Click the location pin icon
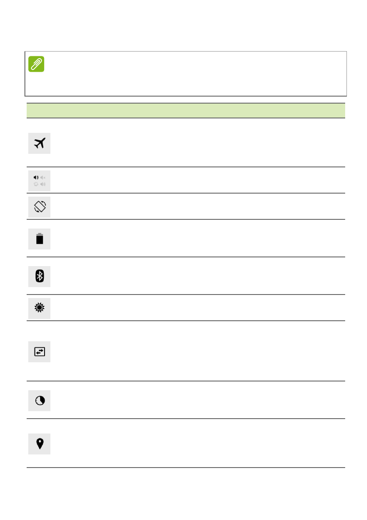 click(39, 444)
